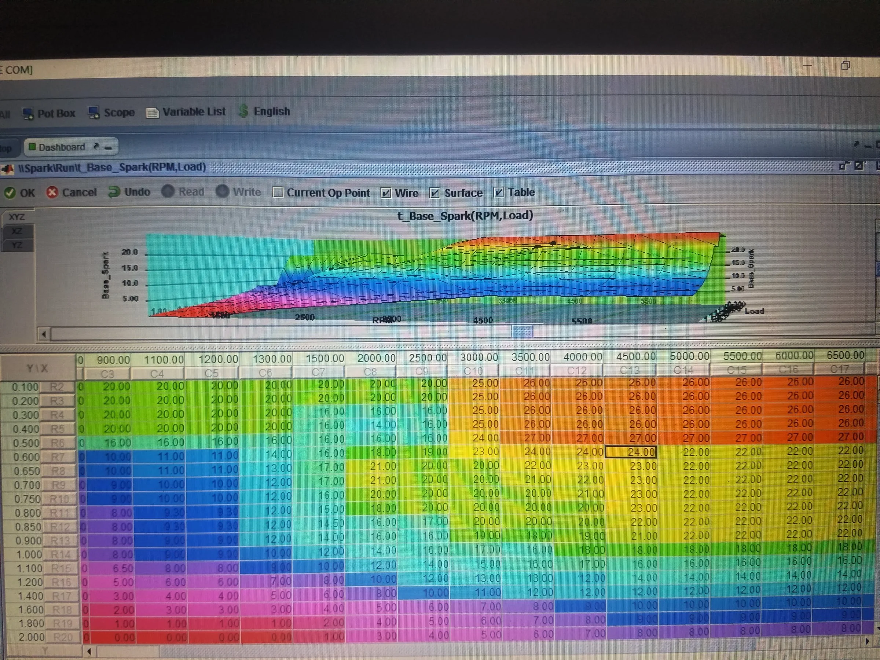
Task: Write table values to ECU
Action: pos(238,192)
